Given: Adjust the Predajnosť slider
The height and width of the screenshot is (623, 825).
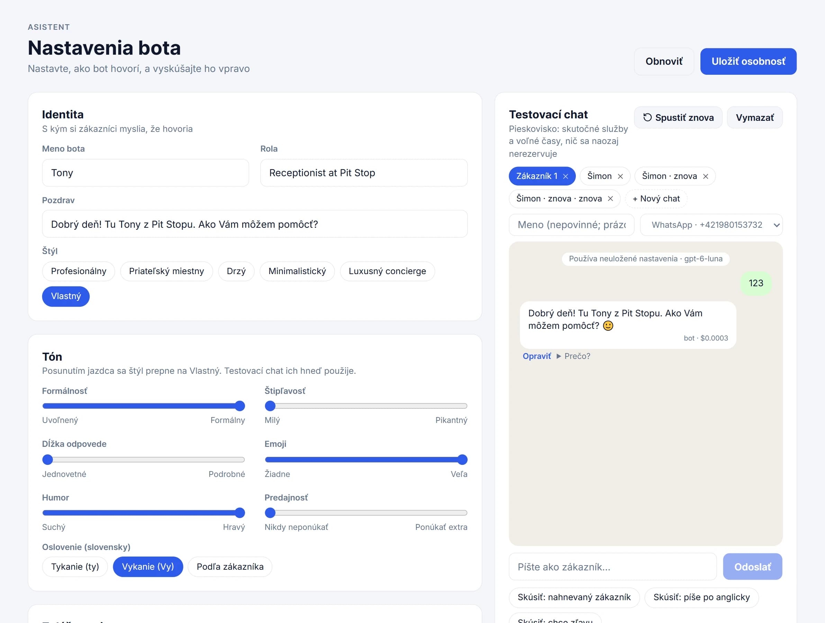Looking at the screenshot, I should 366,513.
